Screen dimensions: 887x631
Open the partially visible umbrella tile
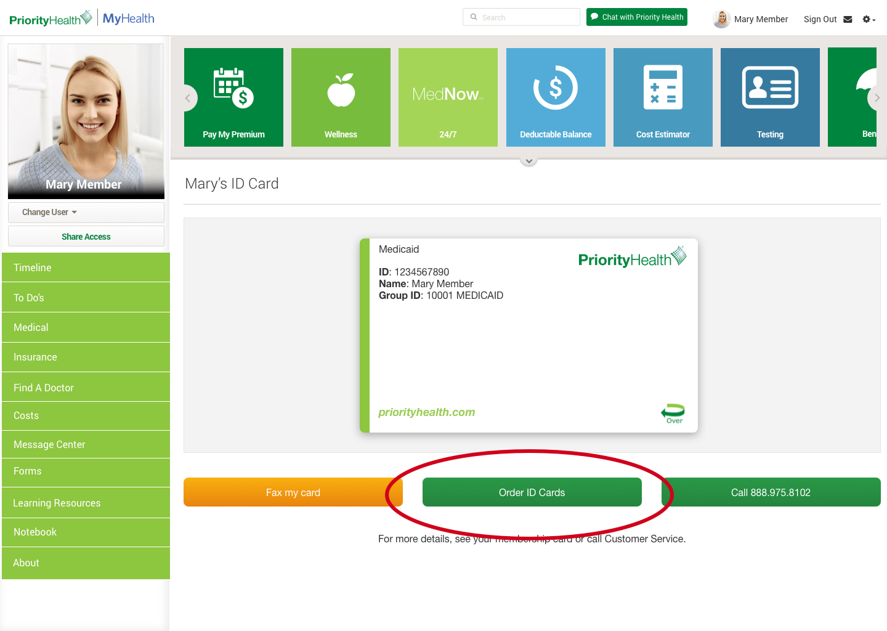tap(852, 97)
